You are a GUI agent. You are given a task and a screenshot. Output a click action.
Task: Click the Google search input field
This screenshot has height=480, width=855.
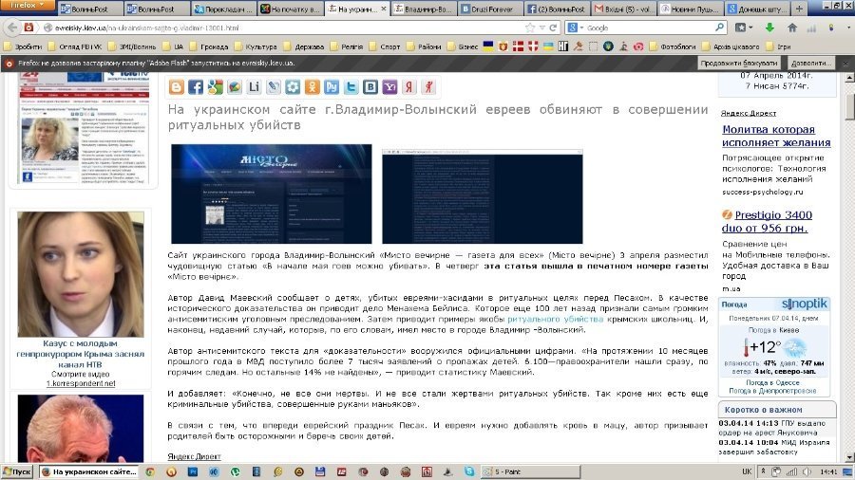click(x=655, y=28)
